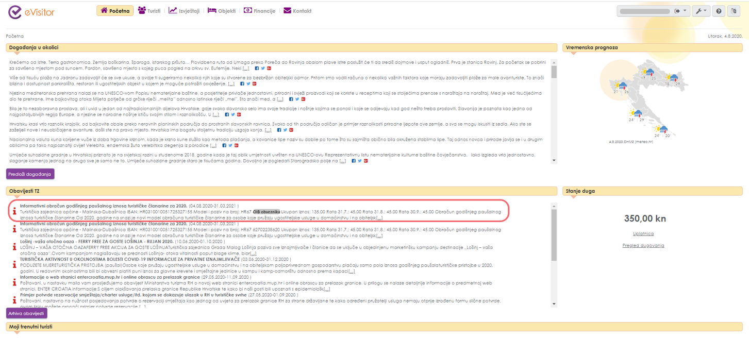749x338 pixels.
Task: Open the help question mark icon
Action: 719,11
